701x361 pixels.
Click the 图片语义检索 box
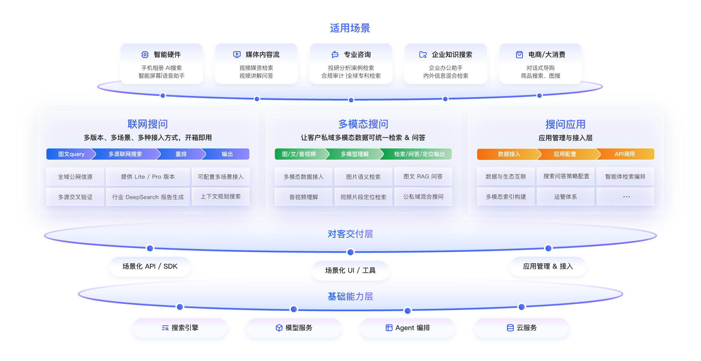point(363,177)
